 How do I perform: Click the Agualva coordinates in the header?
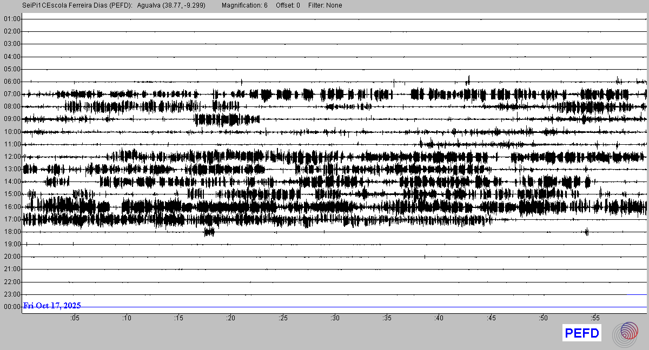click(x=176, y=5)
